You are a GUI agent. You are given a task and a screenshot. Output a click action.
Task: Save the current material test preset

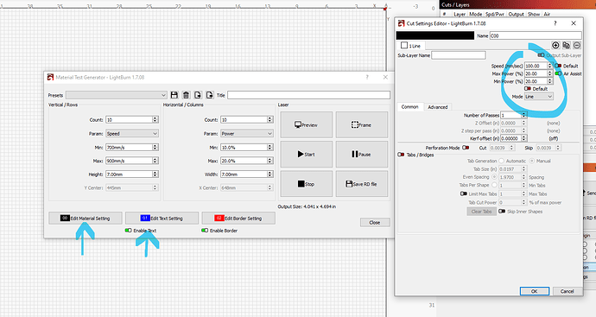(174, 95)
